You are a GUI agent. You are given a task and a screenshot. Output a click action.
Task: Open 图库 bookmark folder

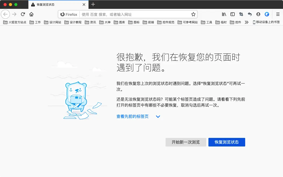click(x=119, y=22)
